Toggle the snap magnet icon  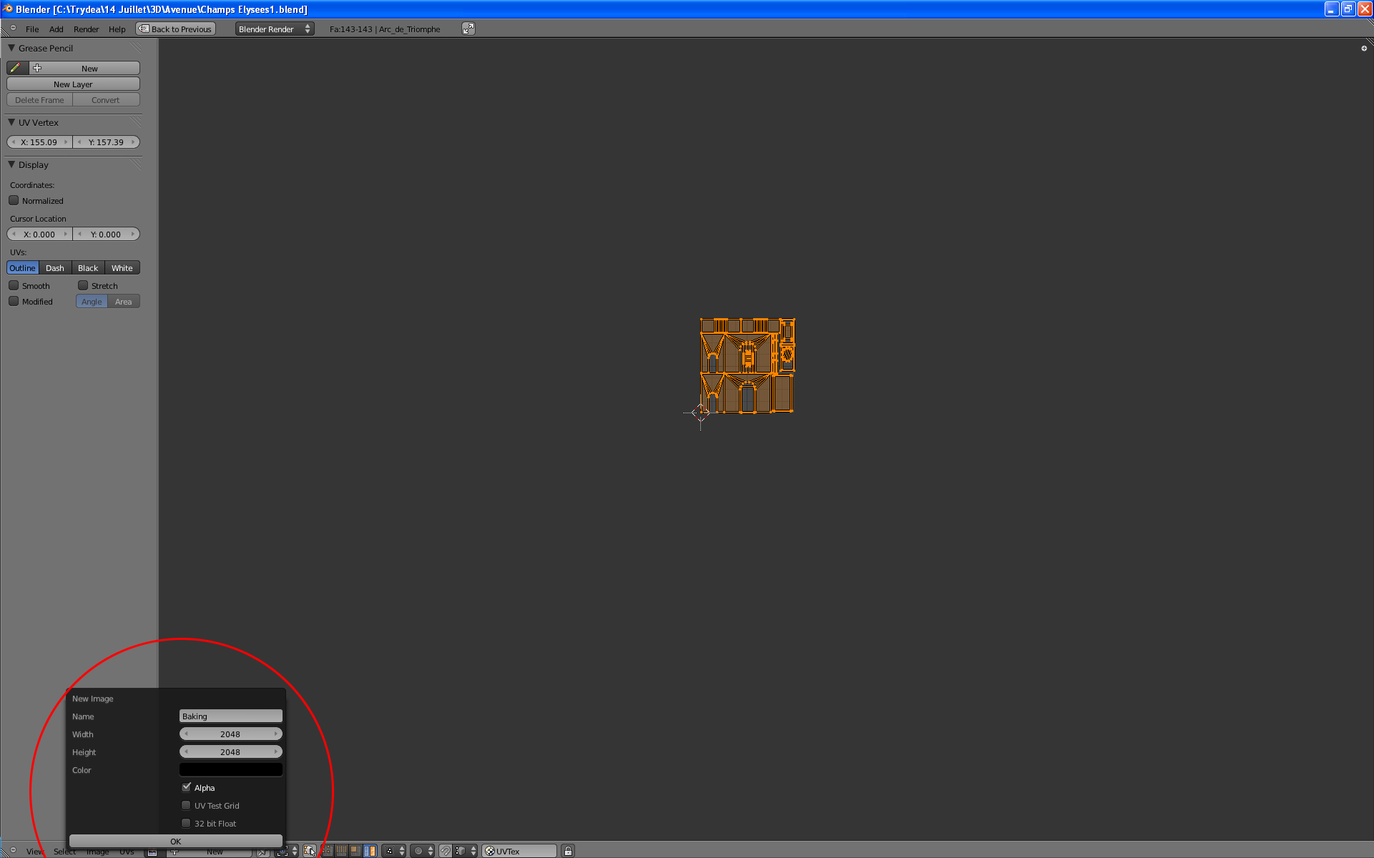point(446,851)
